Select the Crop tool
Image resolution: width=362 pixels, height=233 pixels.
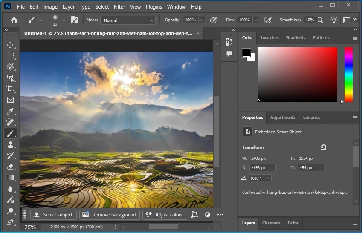(10, 89)
